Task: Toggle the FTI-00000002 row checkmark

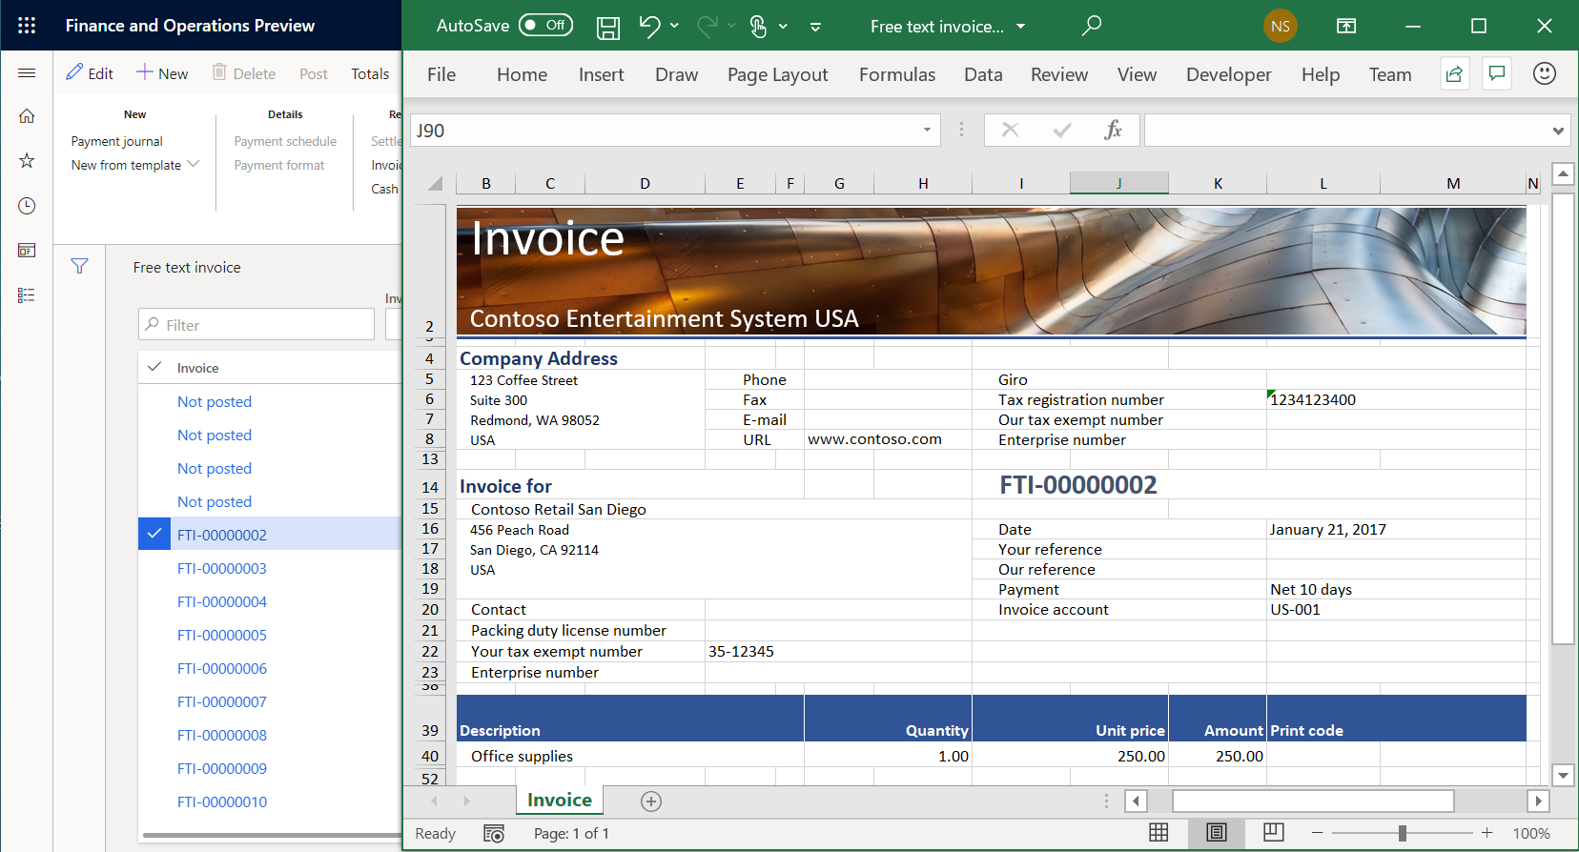Action: point(154,534)
